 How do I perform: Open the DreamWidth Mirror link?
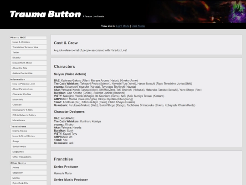coord(29,63)
